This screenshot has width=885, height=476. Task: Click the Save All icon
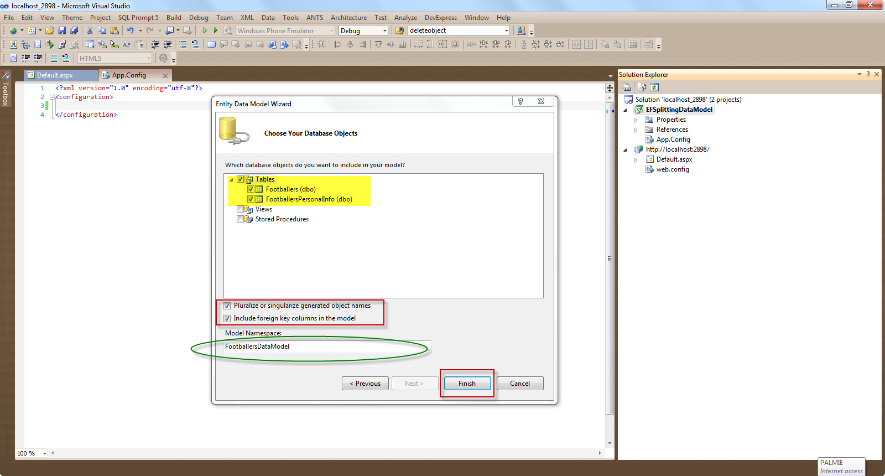coord(74,30)
